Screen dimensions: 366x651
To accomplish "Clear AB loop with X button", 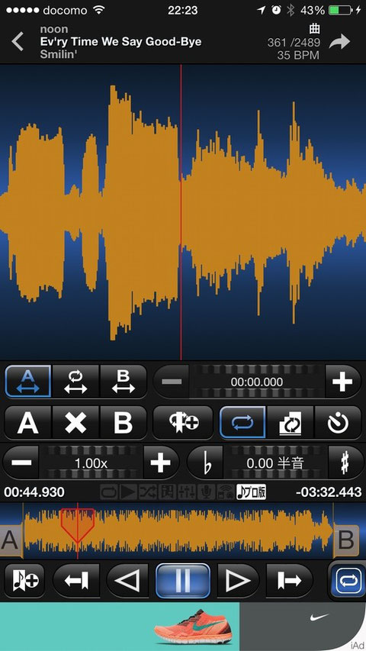I will coord(75,422).
